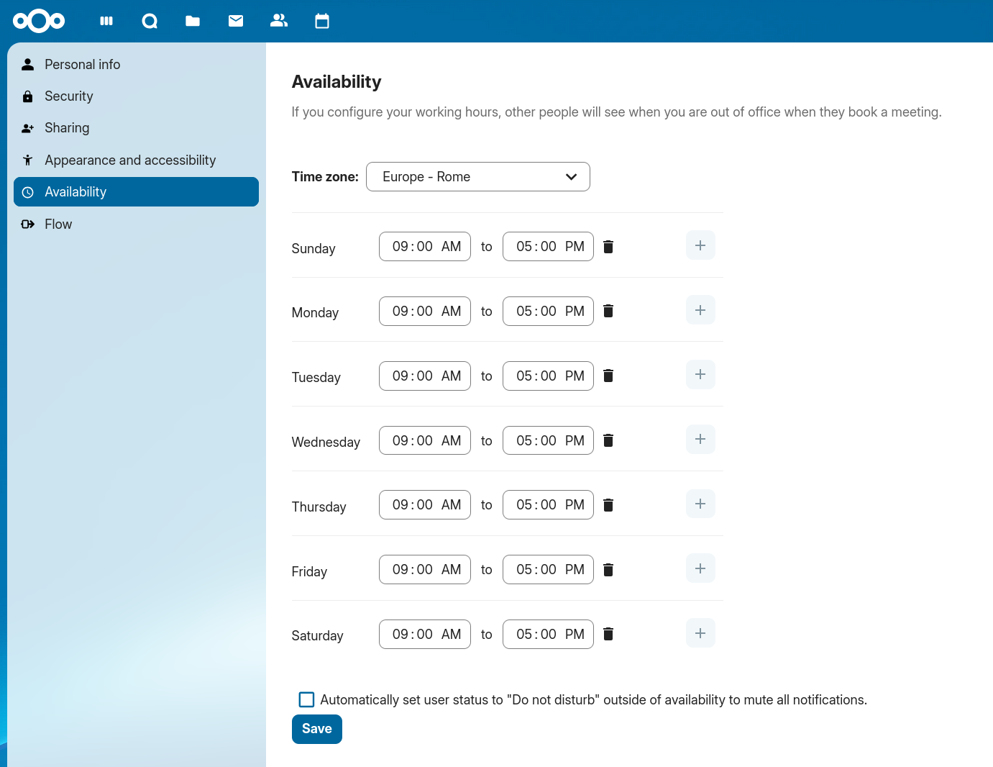Select the Security settings section

tap(68, 96)
